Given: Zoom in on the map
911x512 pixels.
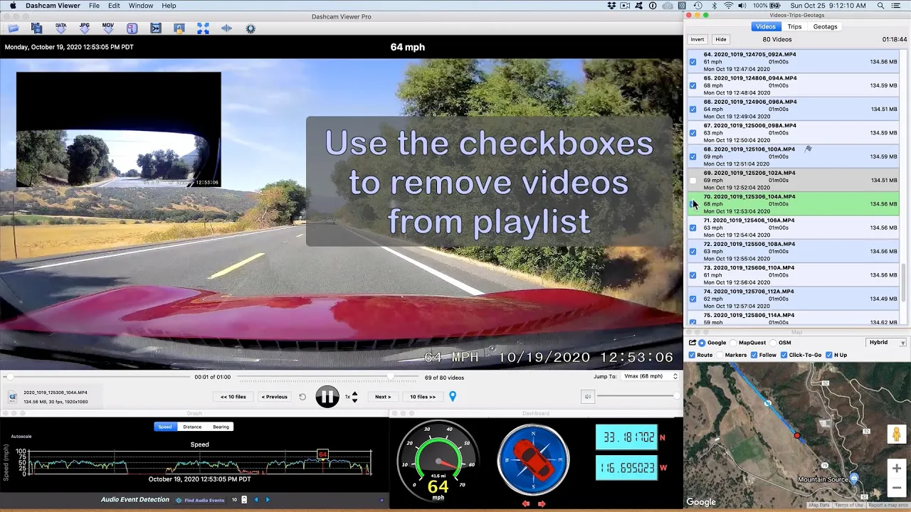Looking at the screenshot, I should [x=897, y=469].
